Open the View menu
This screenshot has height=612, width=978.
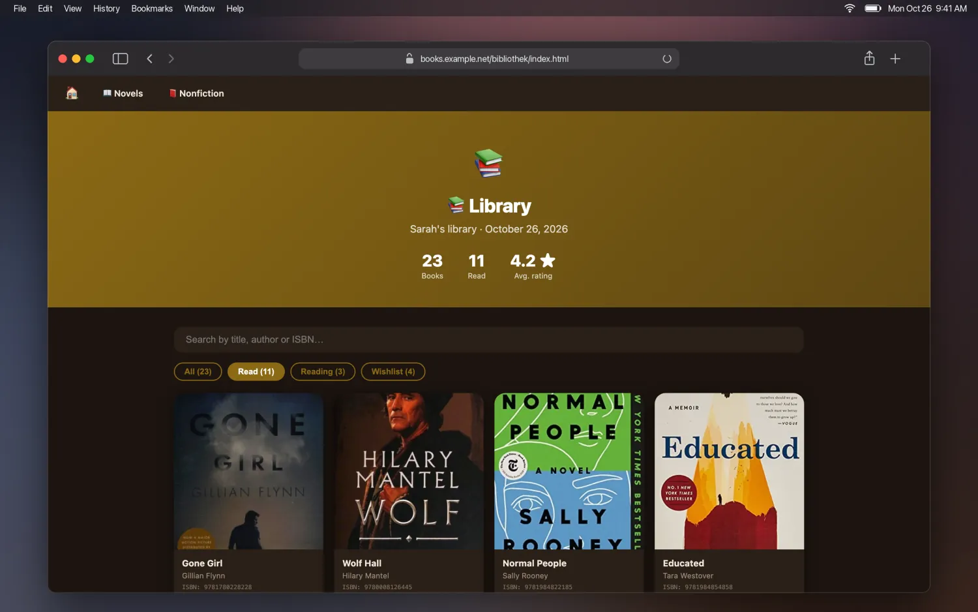(72, 8)
